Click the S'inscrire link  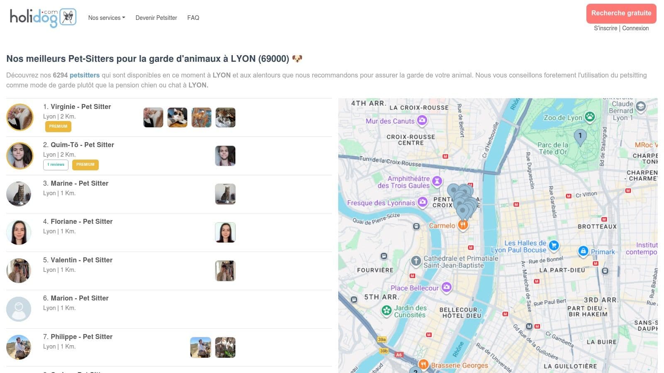click(x=605, y=28)
